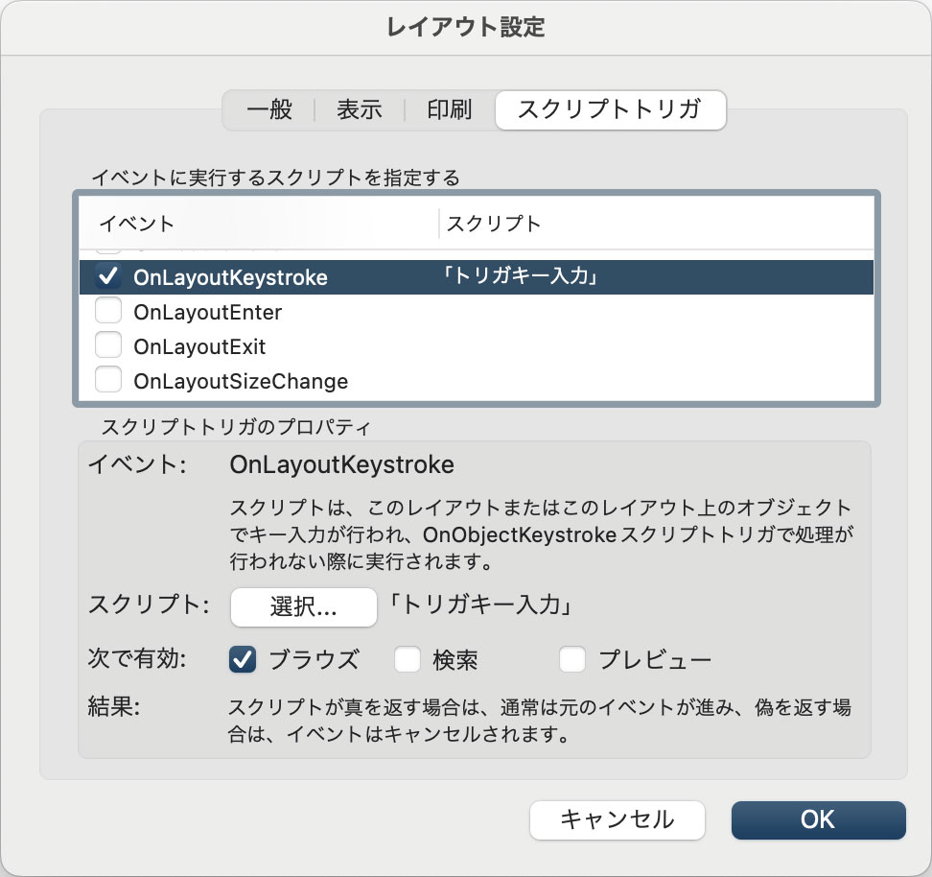The height and width of the screenshot is (877, 932).
Task: Select the OnLayoutEnter row text
Action: 207,313
